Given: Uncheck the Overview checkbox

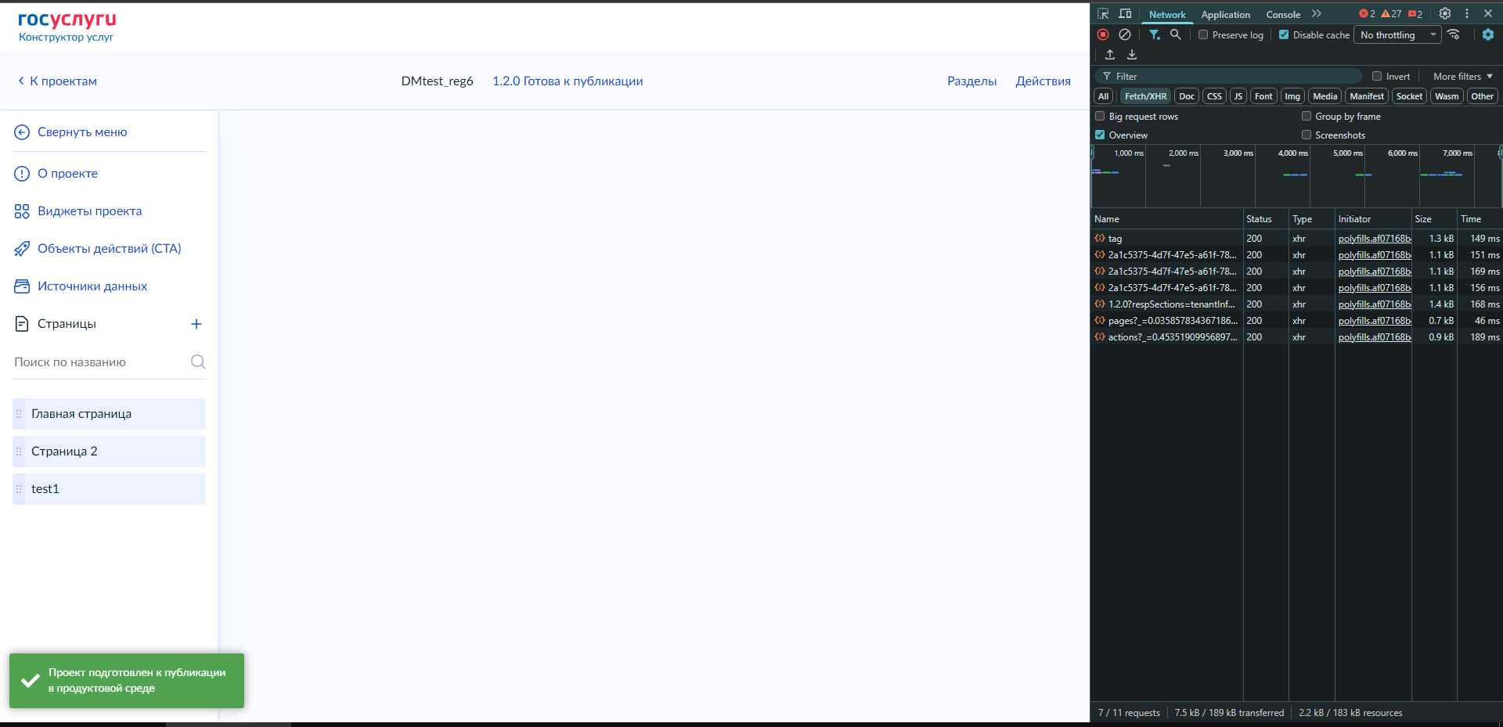Looking at the screenshot, I should [1100, 135].
